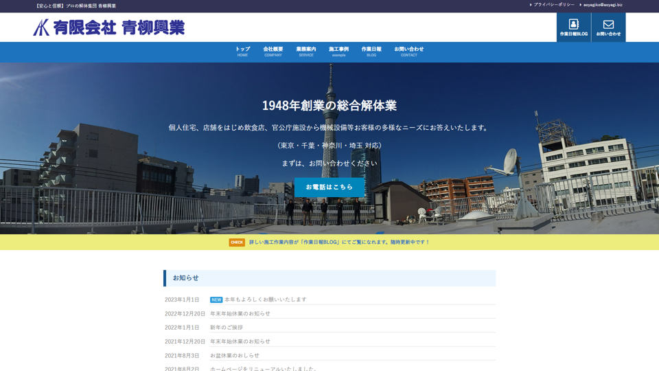Select 業務案内 SERVICE in navigation bar
Viewport: 659px width, 371px height.
click(x=306, y=52)
